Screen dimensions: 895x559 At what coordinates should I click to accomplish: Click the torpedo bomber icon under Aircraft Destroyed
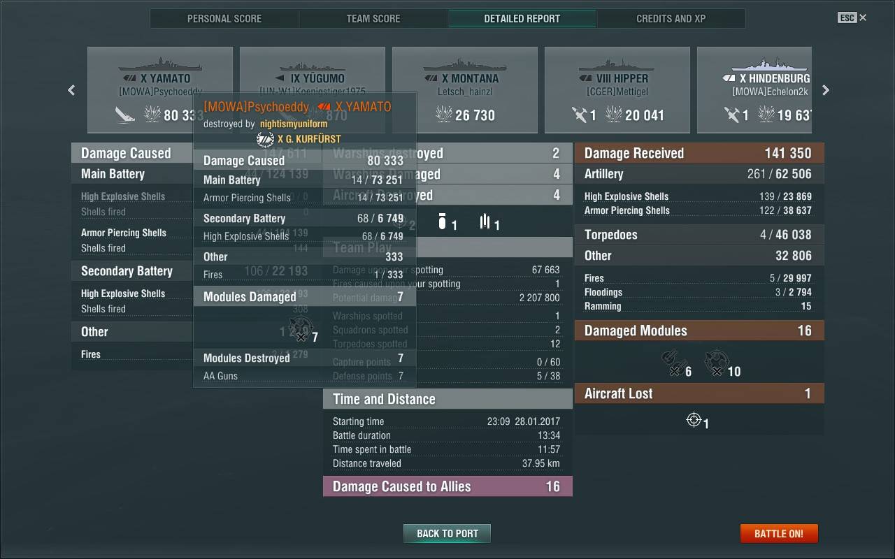pyautogui.click(x=485, y=222)
